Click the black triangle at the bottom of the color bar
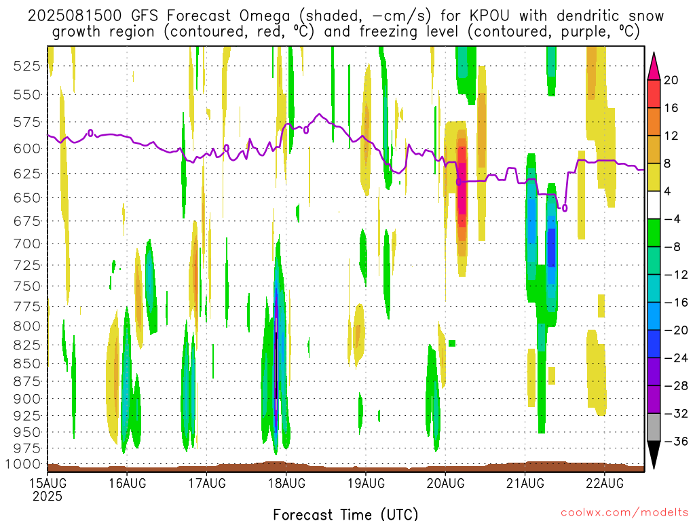 point(654,455)
